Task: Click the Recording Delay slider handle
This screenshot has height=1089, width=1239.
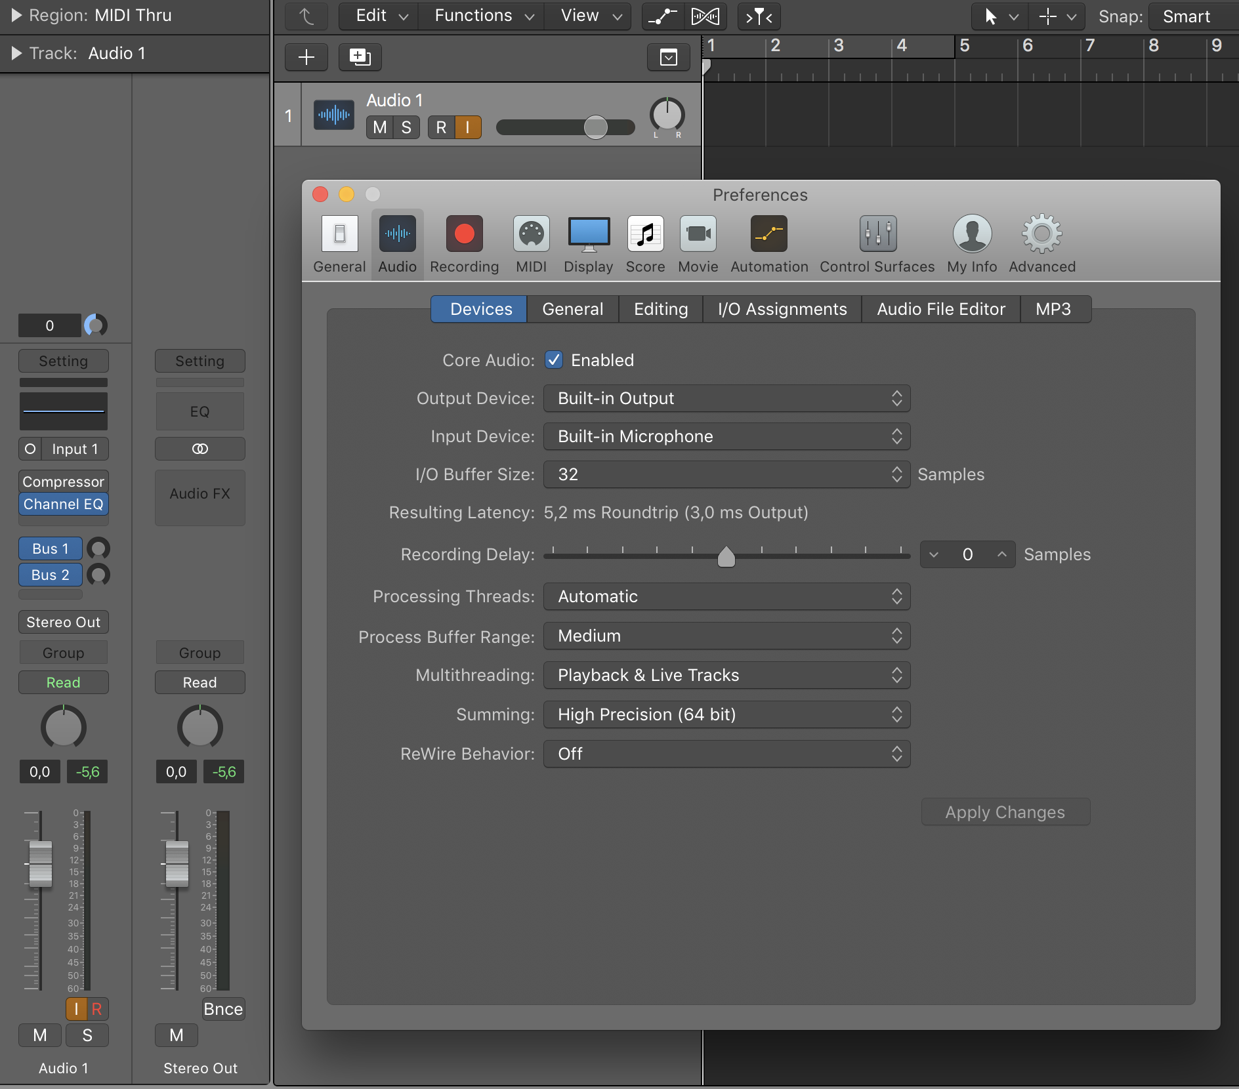Action: tap(726, 556)
